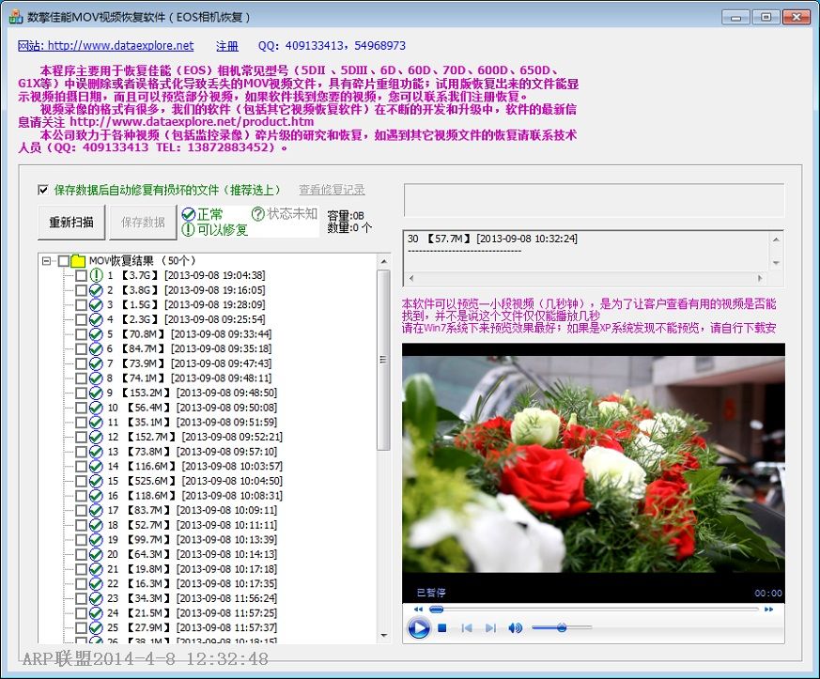
Task: Click the fast-forward icon beside seek bar
Action: [769, 610]
